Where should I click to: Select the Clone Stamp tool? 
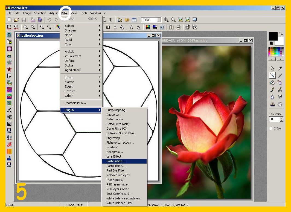click(x=272, y=104)
